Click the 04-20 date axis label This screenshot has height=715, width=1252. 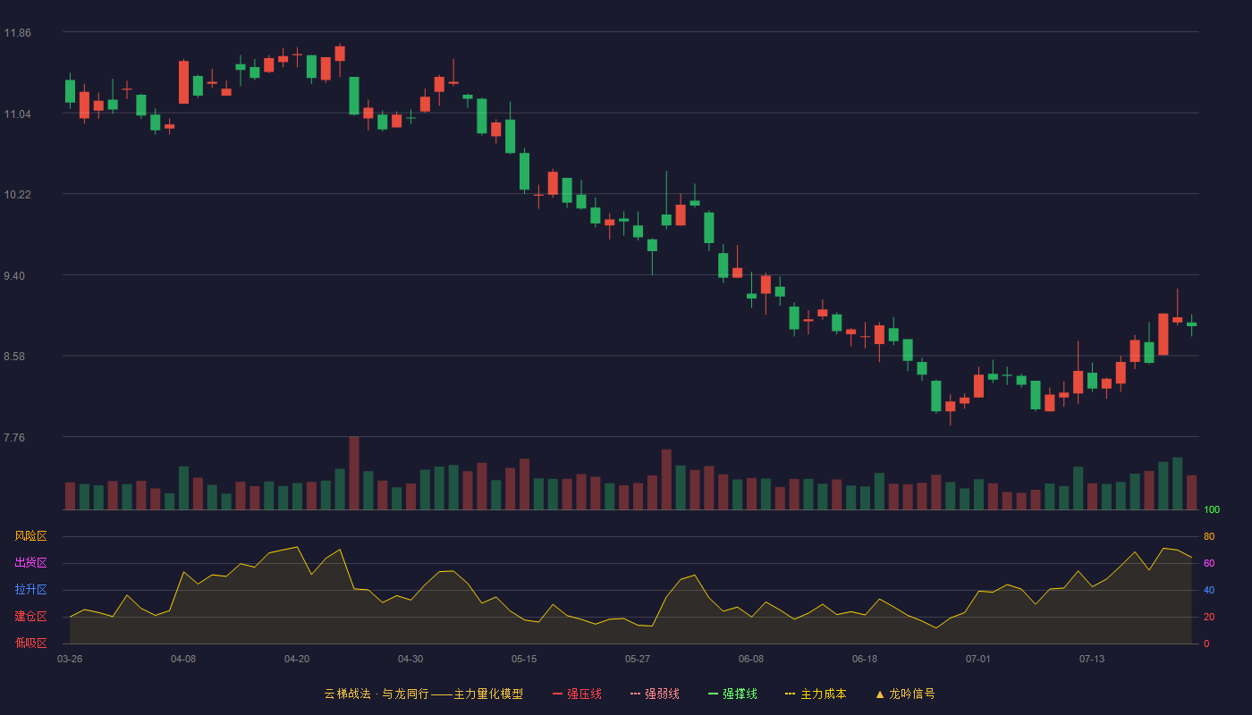coord(297,659)
